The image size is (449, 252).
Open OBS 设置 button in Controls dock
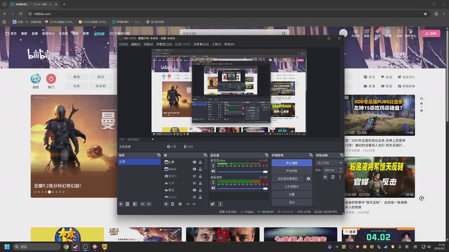(291, 194)
